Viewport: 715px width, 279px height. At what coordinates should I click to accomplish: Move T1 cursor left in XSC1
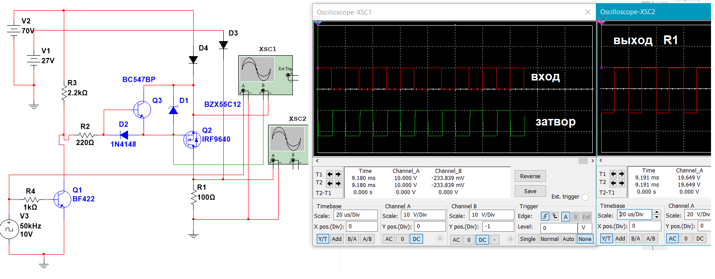tap(330, 174)
